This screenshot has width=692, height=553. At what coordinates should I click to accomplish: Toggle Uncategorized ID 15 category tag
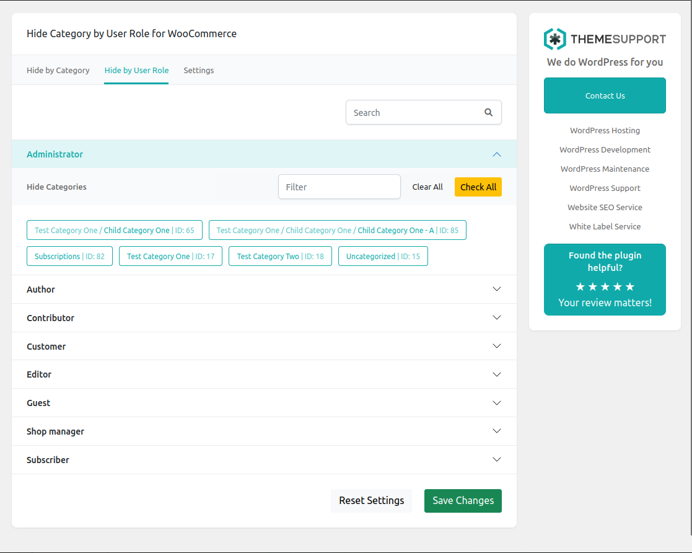point(383,256)
